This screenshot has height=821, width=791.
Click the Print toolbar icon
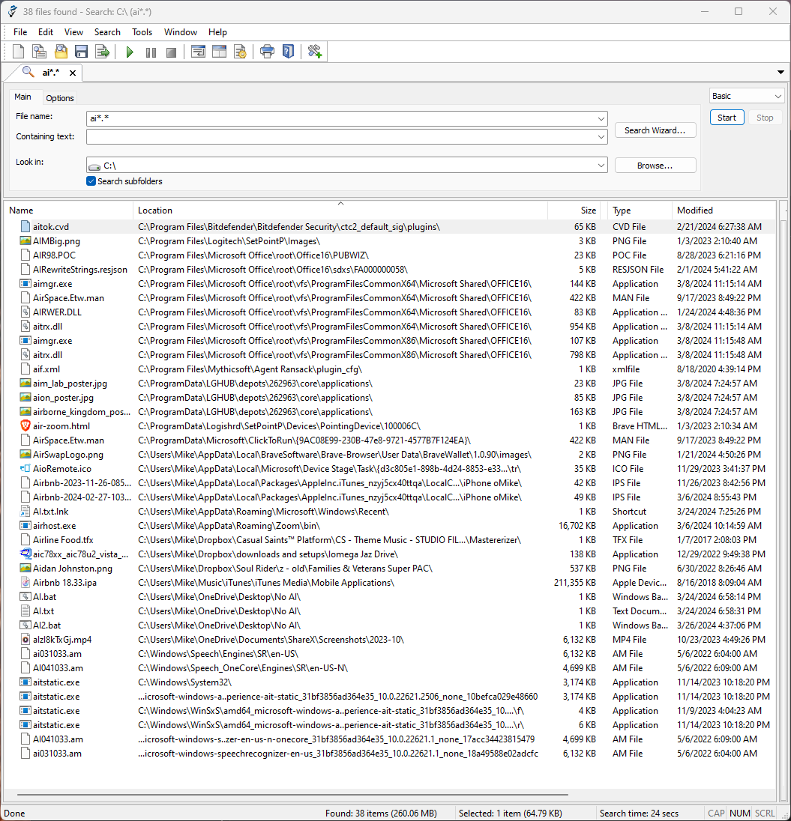tap(267, 52)
